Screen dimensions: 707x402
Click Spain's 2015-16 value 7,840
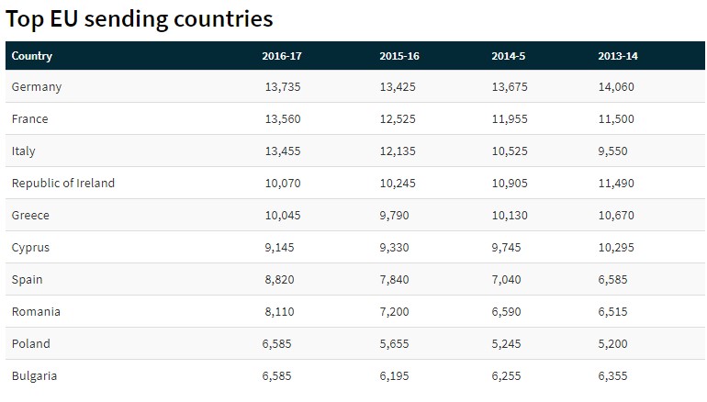[x=398, y=280]
